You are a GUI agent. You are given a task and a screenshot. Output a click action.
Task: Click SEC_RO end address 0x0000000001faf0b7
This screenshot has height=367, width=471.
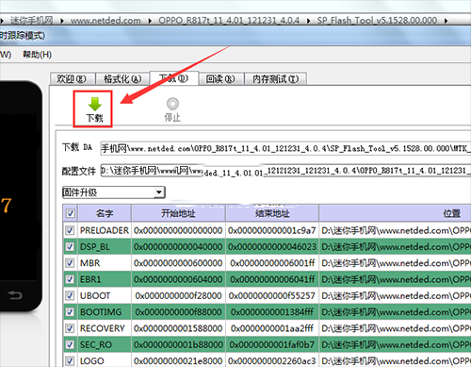tap(272, 344)
